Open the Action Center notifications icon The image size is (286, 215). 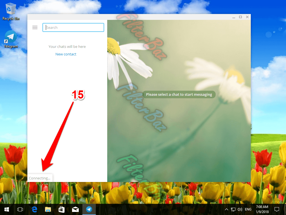click(277, 209)
